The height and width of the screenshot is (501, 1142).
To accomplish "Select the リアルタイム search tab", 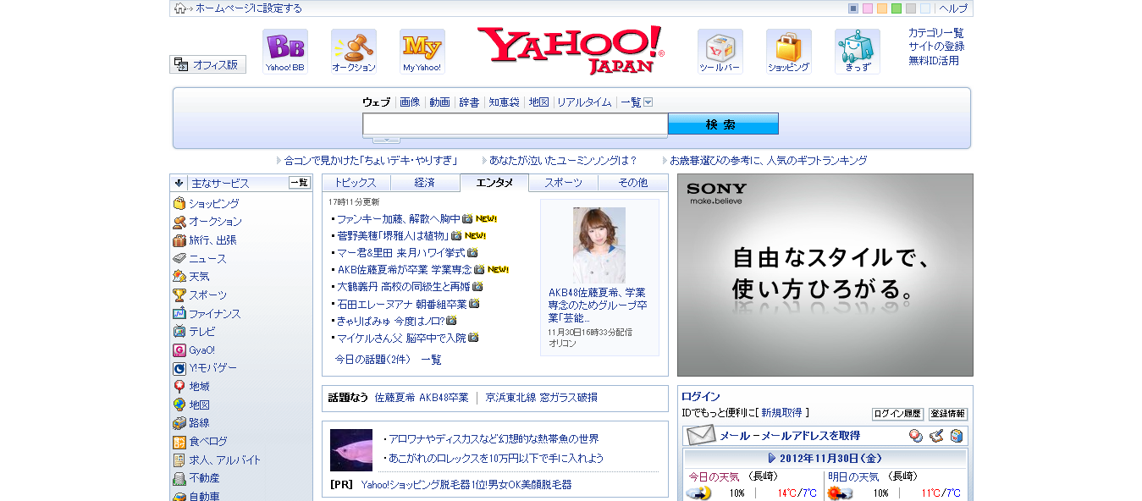I will pos(584,102).
